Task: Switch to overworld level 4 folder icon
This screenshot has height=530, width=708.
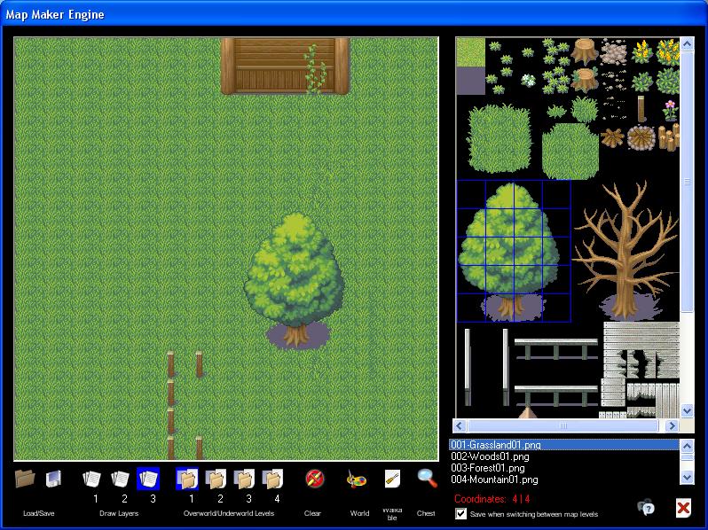Action: click(272, 479)
